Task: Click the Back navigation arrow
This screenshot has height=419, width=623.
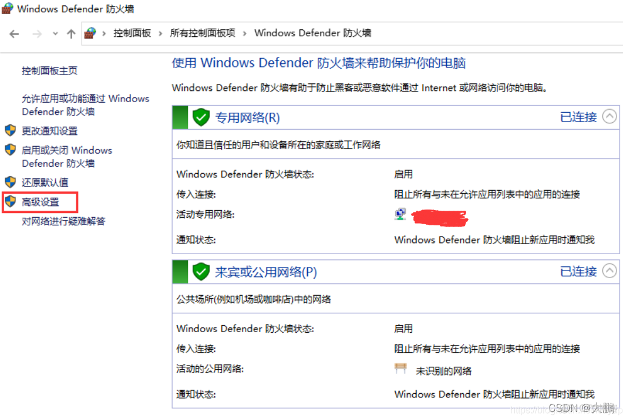Action: point(14,34)
